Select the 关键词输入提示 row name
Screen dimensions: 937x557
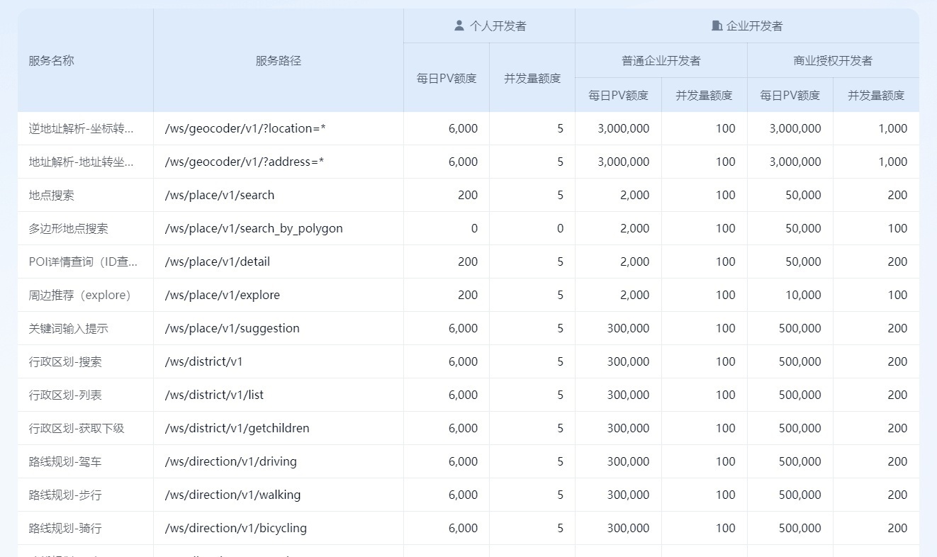click(x=69, y=328)
